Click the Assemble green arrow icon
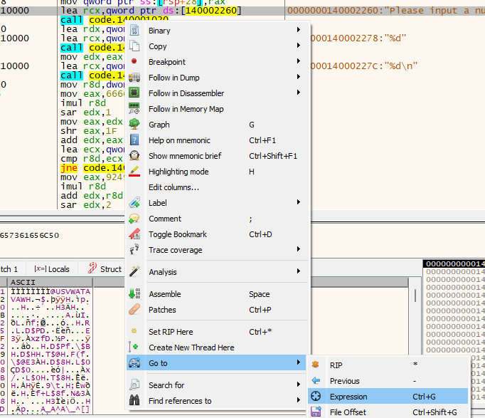Viewport: 485px width, 418px height. (134, 293)
